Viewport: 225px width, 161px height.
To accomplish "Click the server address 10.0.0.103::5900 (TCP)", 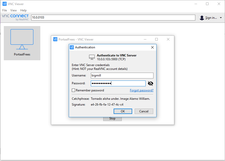I will click(x=111, y=59).
